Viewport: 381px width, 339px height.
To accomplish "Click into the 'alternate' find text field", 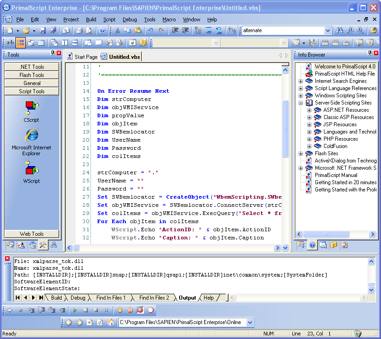I will [x=283, y=30].
